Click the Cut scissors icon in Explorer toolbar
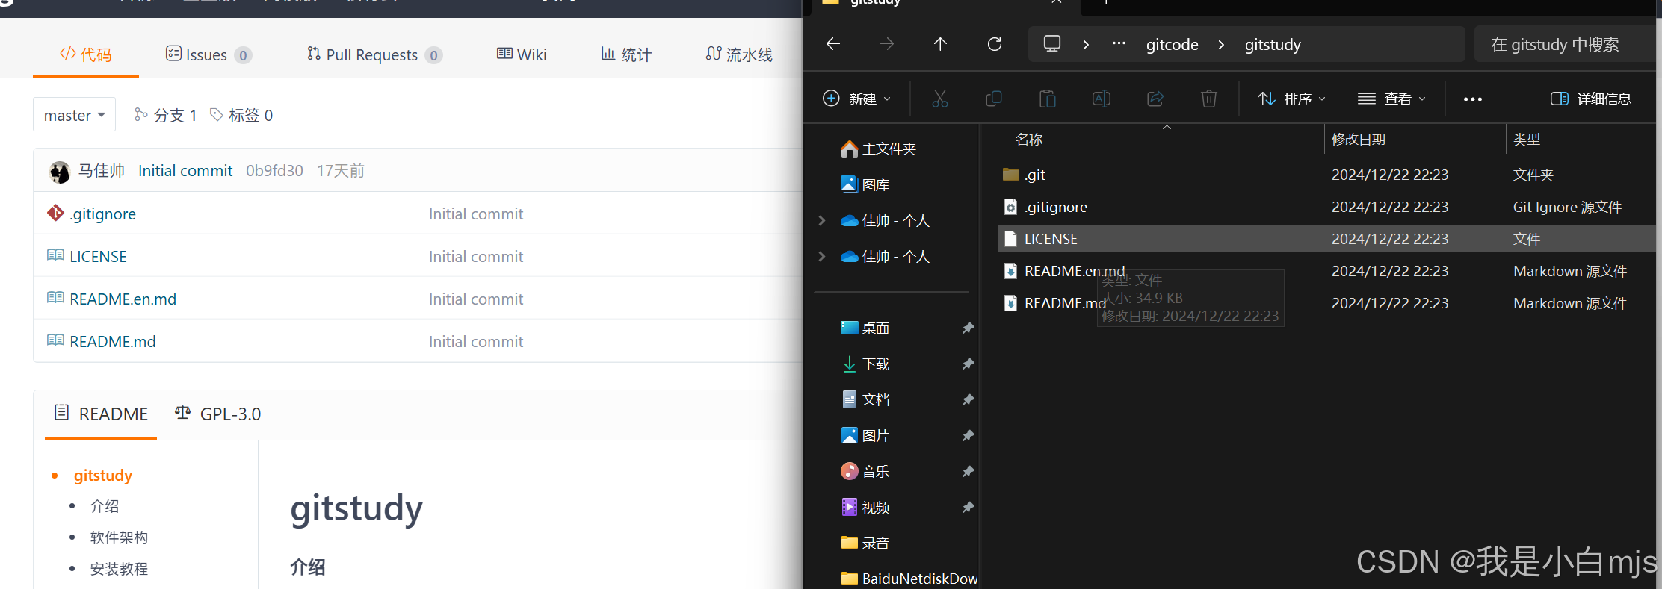This screenshot has height=589, width=1662. 940,99
